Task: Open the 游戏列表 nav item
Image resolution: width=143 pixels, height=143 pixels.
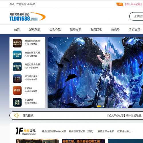Action: [x=35, y=29]
